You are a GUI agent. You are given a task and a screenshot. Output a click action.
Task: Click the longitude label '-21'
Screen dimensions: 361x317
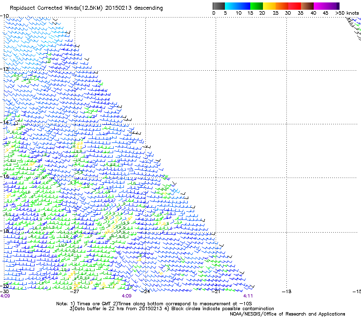click(x=216, y=292)
